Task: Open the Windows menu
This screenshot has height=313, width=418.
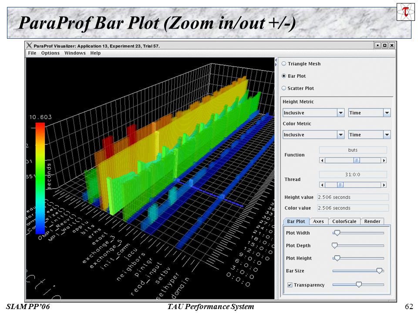Action: (x=75, y=53)
